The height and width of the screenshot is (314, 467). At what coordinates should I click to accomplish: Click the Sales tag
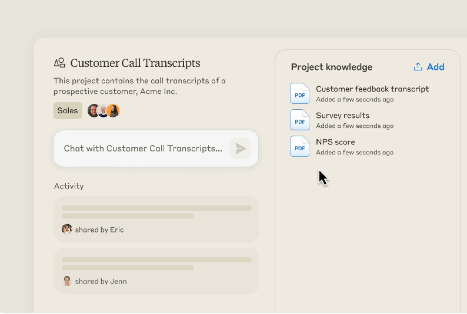click(68, 110)
